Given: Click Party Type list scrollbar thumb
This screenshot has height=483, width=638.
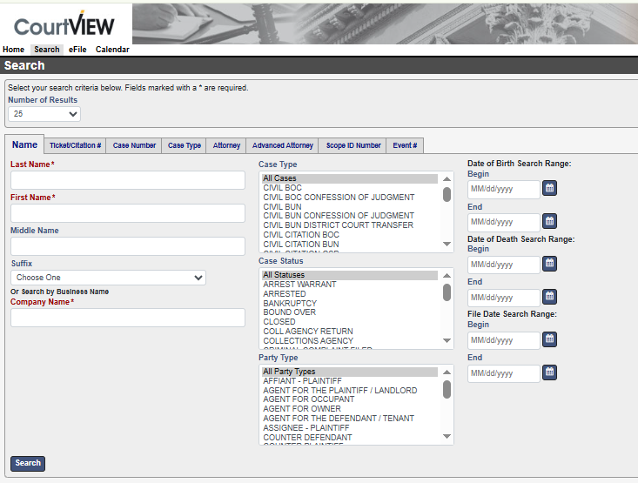Looking at the screenshot, I should tap(447, 389).
